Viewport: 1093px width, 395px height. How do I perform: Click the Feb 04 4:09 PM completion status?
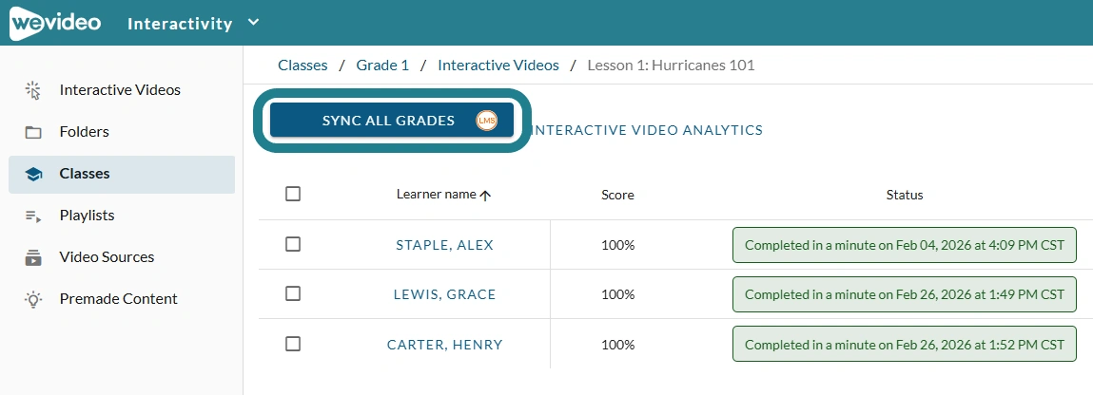click(x=904, y=245)
